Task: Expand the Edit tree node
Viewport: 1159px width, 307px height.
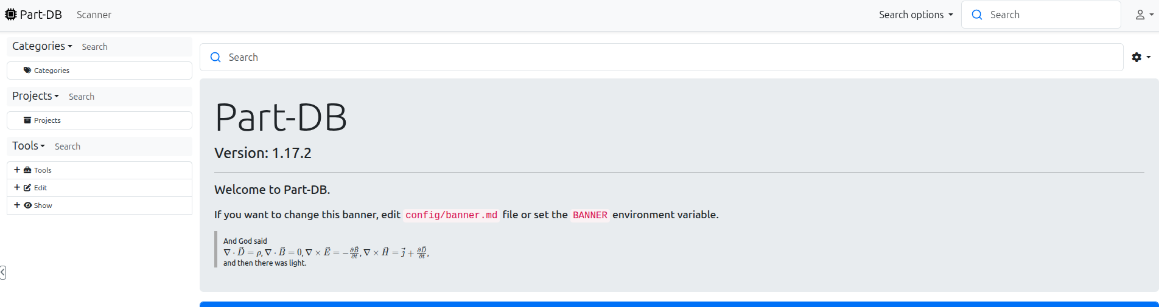Action: (17, 188)
